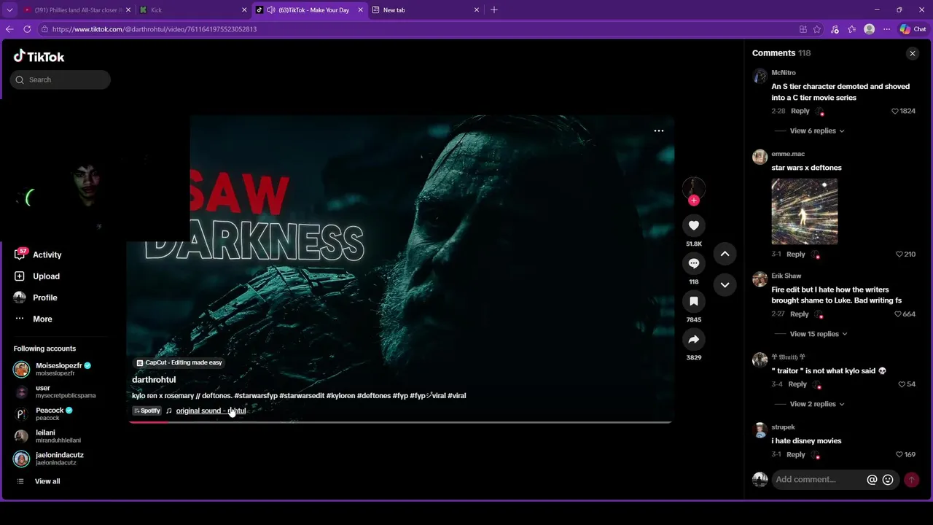933x525 pixels.
Task: Switch to the Kick browser tab
Action: click(x=193, y=10)
